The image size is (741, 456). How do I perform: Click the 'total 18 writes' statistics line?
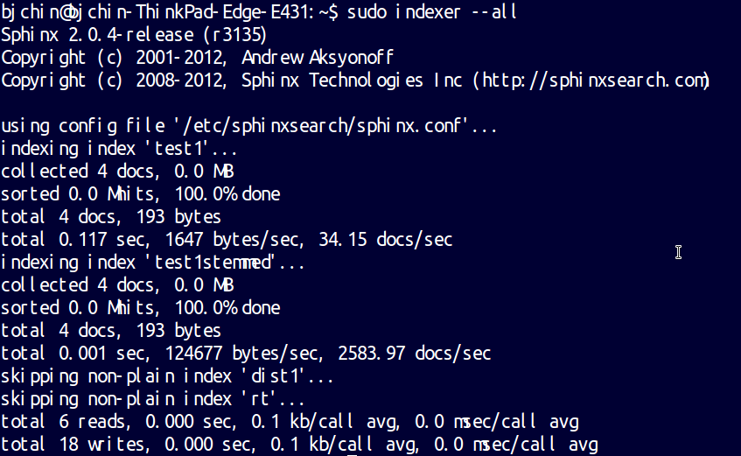pos(299,444)
